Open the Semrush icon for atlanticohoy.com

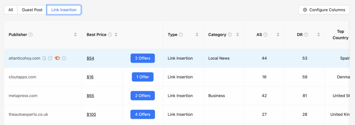57,58
